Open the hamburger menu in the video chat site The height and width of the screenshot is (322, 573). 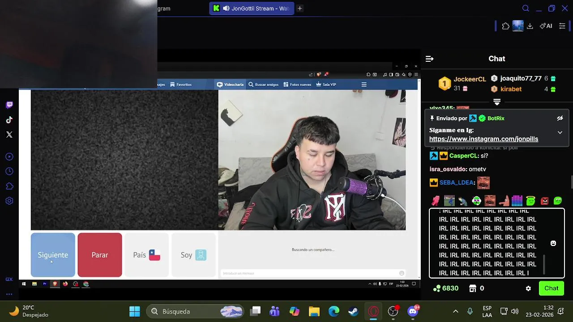point(364,85)
